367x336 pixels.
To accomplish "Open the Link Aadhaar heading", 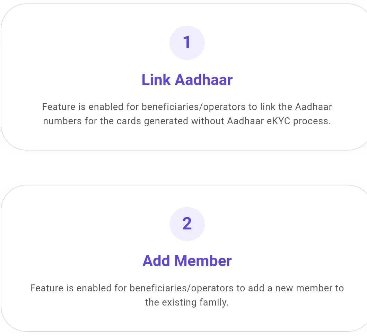I will 187,80.
